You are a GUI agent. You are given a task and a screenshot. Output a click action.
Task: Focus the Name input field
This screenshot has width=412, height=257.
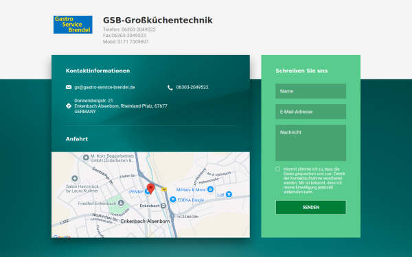(311, 91)
